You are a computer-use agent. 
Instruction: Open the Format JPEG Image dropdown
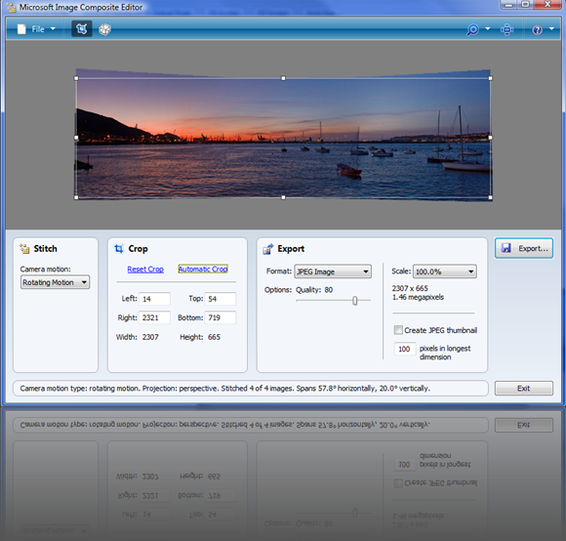click(x=333, y=271)
